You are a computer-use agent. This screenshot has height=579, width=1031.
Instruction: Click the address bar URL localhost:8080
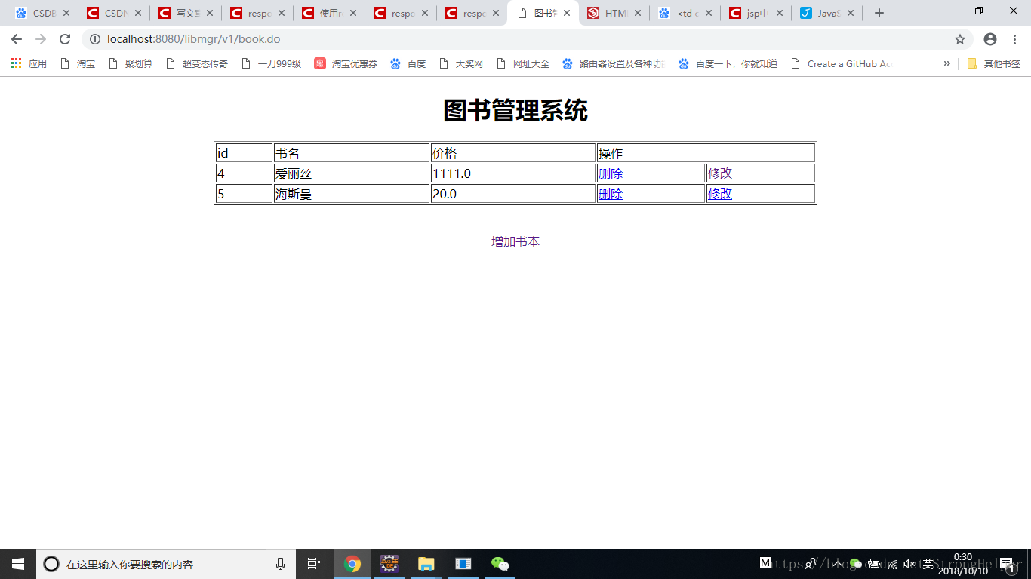194,39
